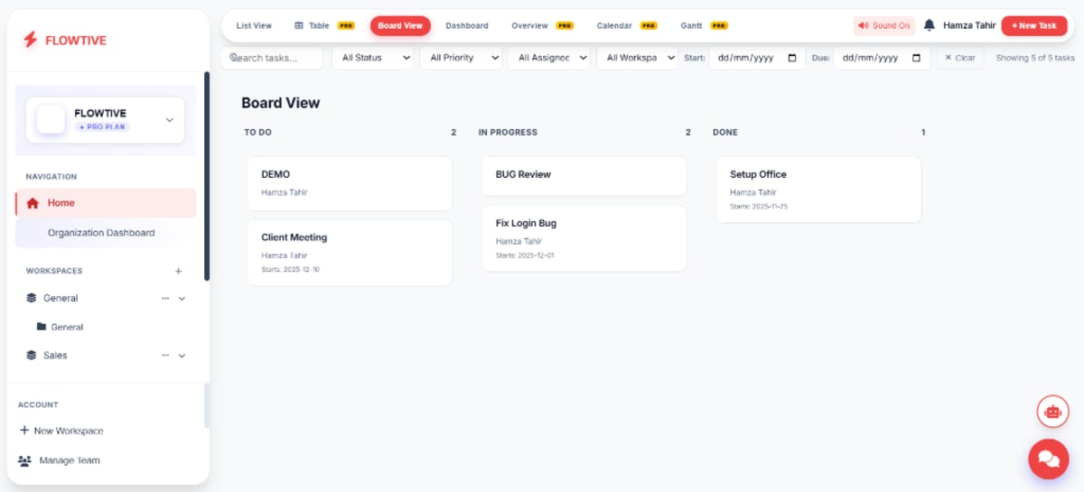Click the Hamza Tahir profile name
Screen dimensions: 1084x492
969,25
